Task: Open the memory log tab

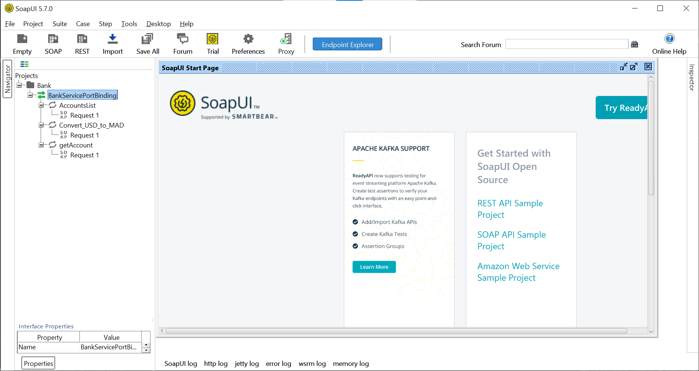Action: [351, 363]
